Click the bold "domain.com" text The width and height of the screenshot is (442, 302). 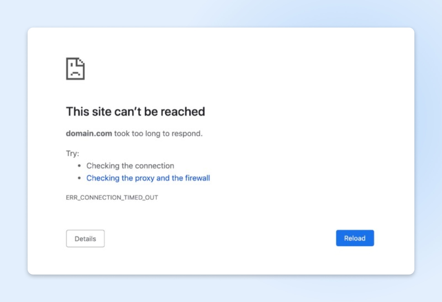[x=89, y=134]
